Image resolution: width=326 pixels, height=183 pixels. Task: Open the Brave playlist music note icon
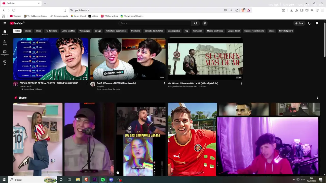pos(297,10)
